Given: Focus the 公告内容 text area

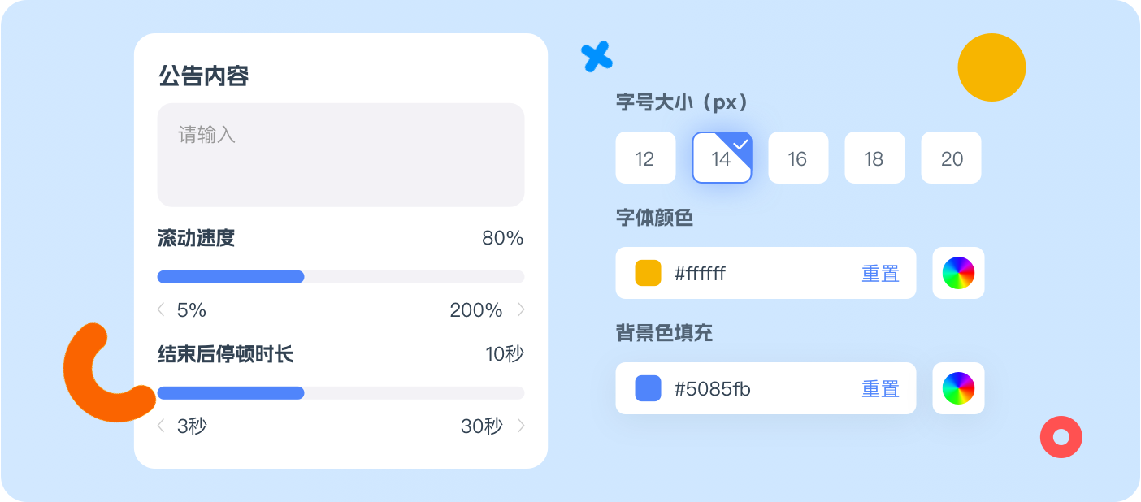Looking at the screenshot, I should (x=341, y=154).
